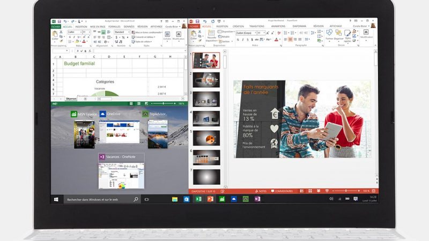Launch OneNote from the taskbar
Screen dimensions: 429x241
click(257, 199)
